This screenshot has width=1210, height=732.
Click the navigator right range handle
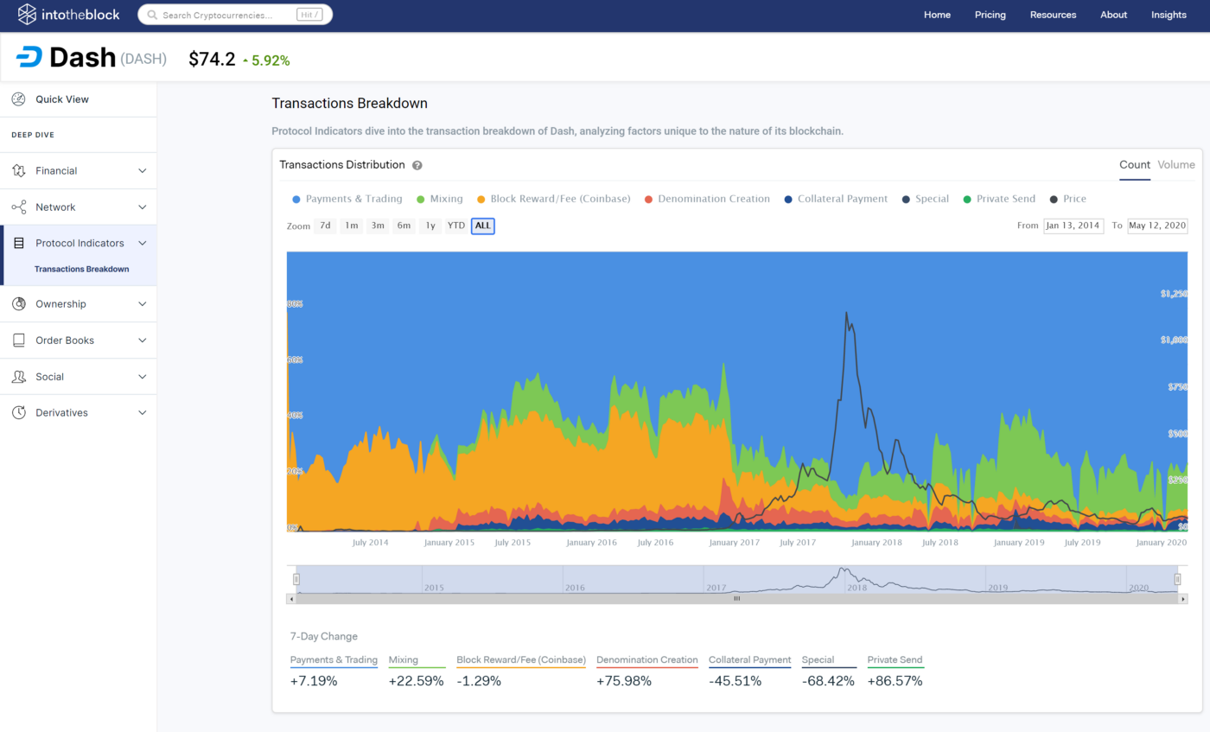1177,579
